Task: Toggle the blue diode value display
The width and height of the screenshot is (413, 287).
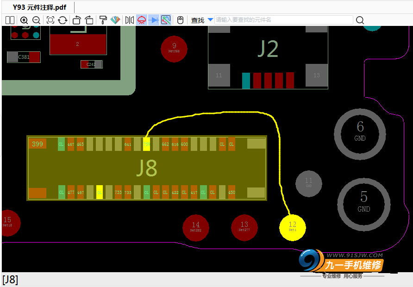Action: (x=154, y=20)
